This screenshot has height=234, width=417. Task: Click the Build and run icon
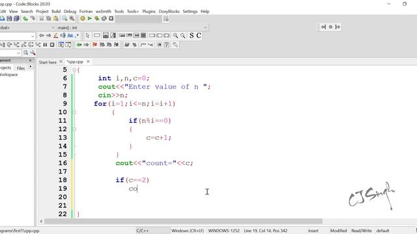[97, 19]
